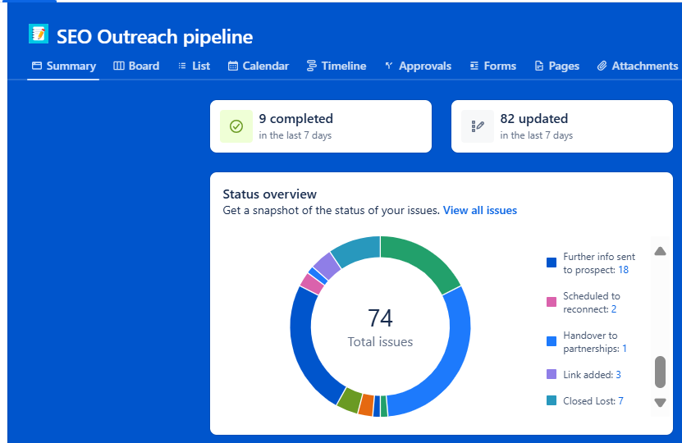This screenshot has height=443, width=682.
Task: Click the Scheduled to reconnect count 2
Action: 614,309
